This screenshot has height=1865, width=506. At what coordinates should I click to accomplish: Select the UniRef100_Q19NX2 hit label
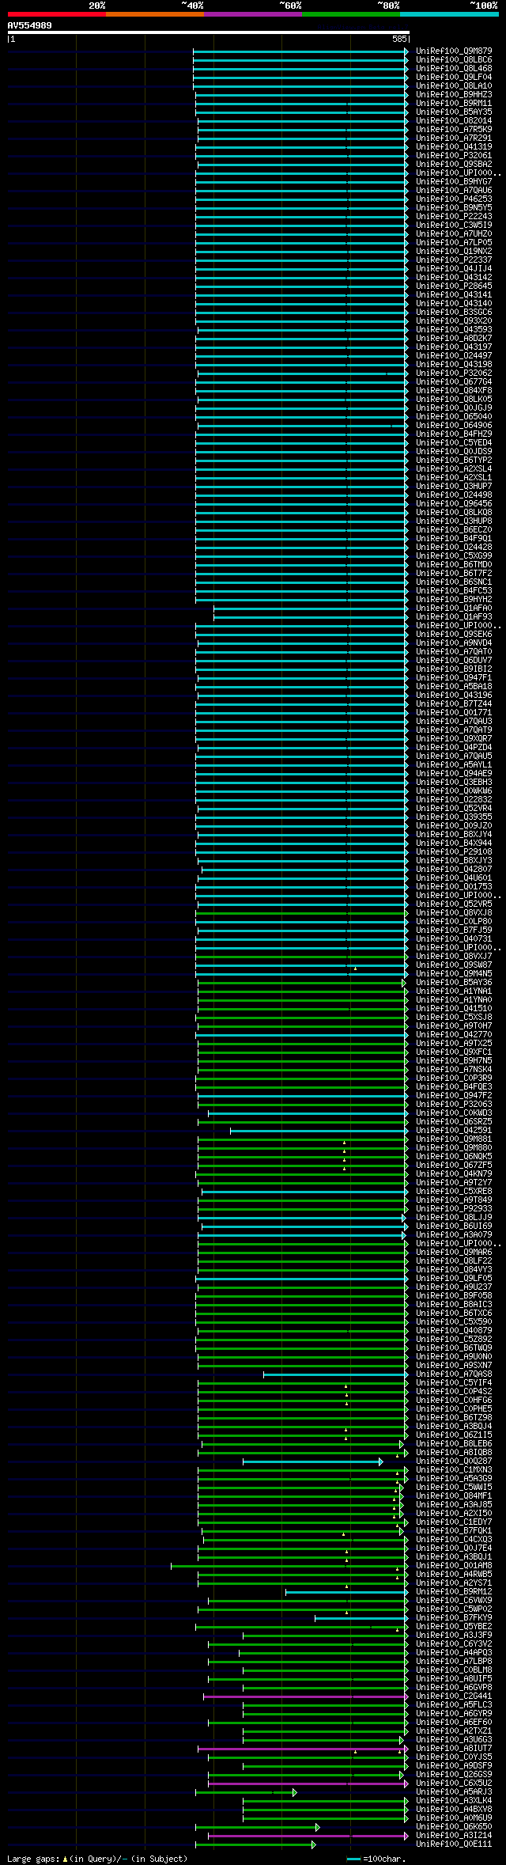(454, 252)
